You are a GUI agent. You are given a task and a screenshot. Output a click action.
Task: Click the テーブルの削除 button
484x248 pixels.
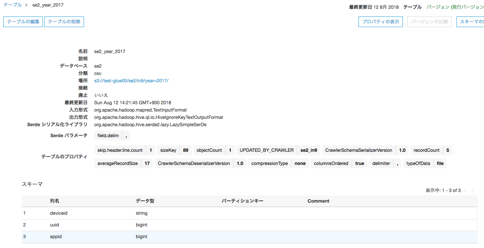[64, 22]
